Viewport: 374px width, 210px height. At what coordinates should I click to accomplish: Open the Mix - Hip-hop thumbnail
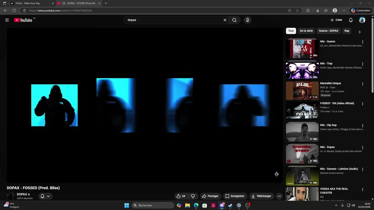[x=302, y=132]
